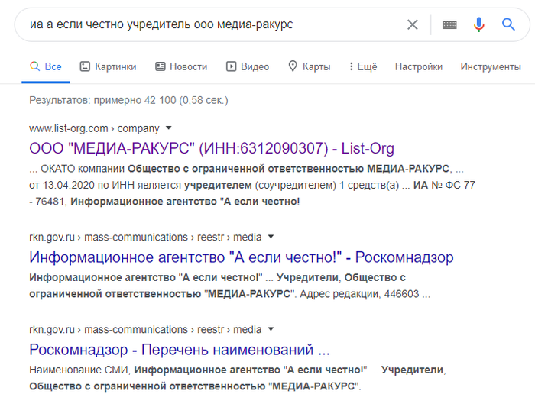The height and width of the screenshot is (404, 535).
Task: Open Роскомнадзор - Перечень наименований link
Action: point(180,350)
